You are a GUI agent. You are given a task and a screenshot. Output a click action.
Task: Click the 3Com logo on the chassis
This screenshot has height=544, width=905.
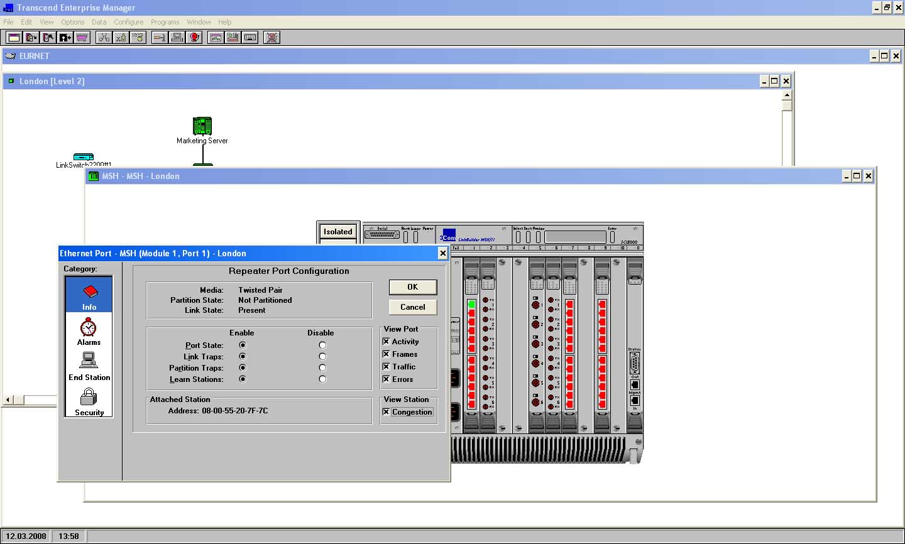tap(447, 236)
